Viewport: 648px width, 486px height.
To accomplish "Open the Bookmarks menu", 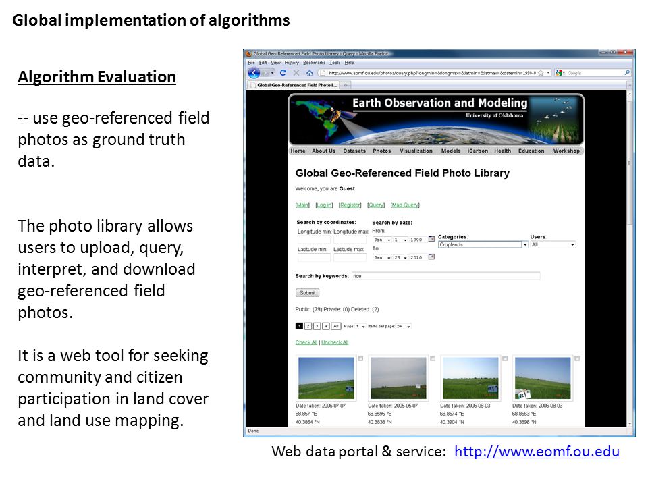I will pyautogui.click(x=314, y=63).
